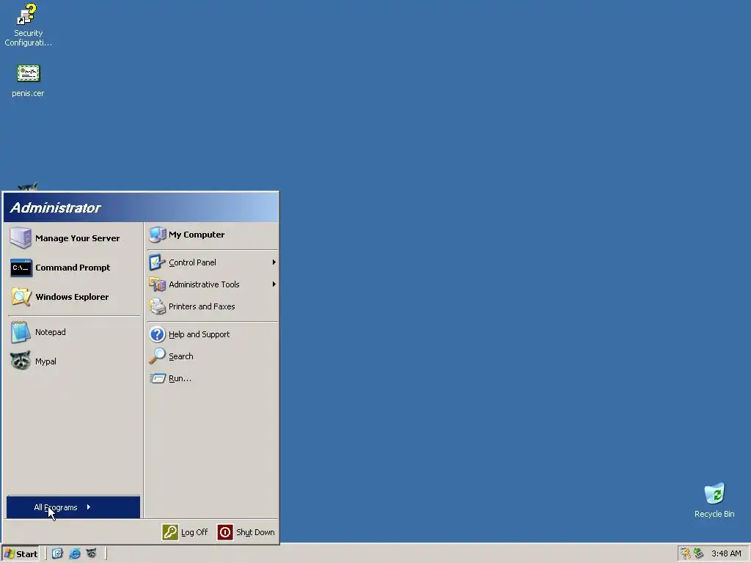Expand Administrative Tools submenu arrow
Image resolution: width=751 pixels, height=563 pixels.
[274, 284]
